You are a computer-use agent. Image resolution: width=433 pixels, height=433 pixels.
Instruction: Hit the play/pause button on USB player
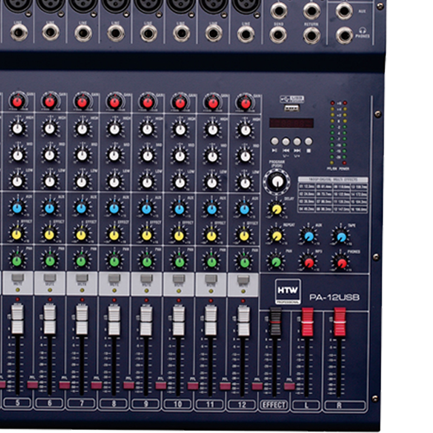[274, 142]
